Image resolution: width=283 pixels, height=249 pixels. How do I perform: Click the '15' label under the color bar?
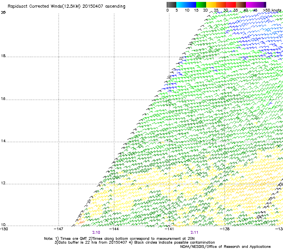[196, 10]
